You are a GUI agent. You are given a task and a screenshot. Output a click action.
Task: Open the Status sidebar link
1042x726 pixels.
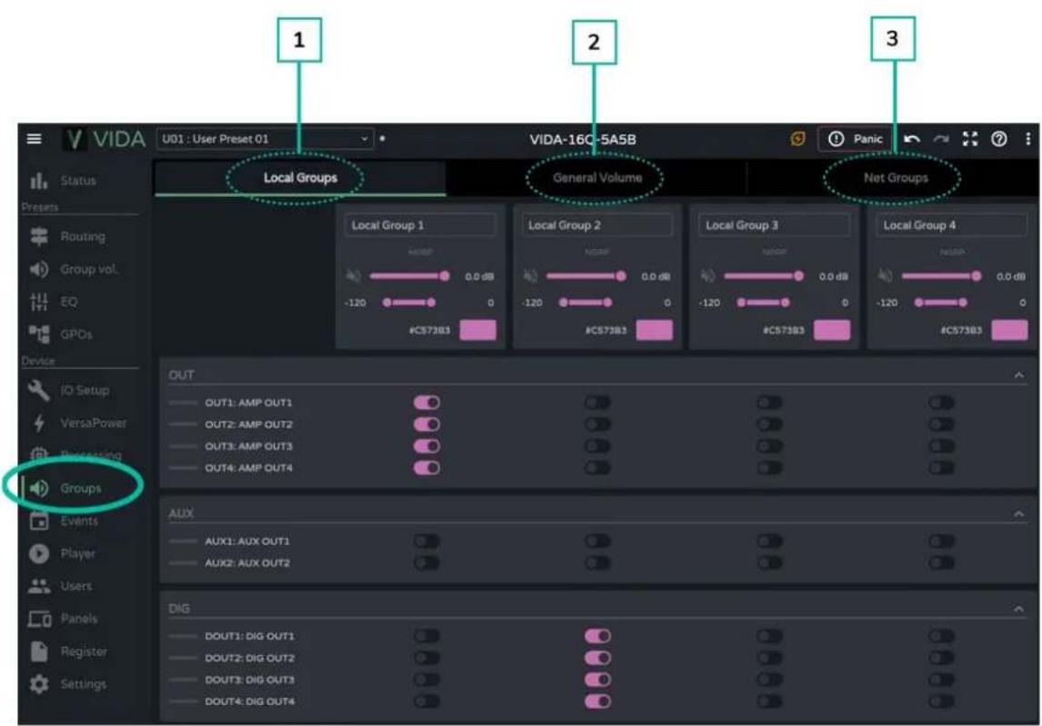click(x=78, y=180)
